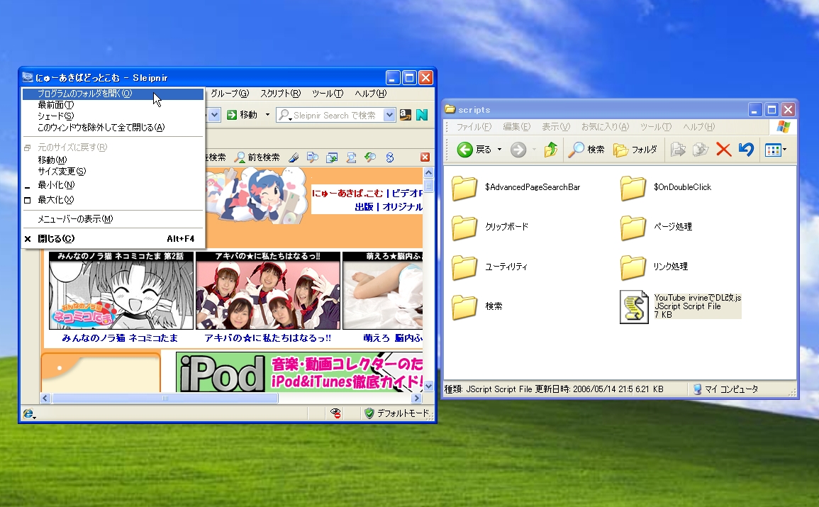Click the horizontal scrollbar thumb in Sleipnir
Image resolution: width=819 pixels, height=507 pixels.
(165, 399)
